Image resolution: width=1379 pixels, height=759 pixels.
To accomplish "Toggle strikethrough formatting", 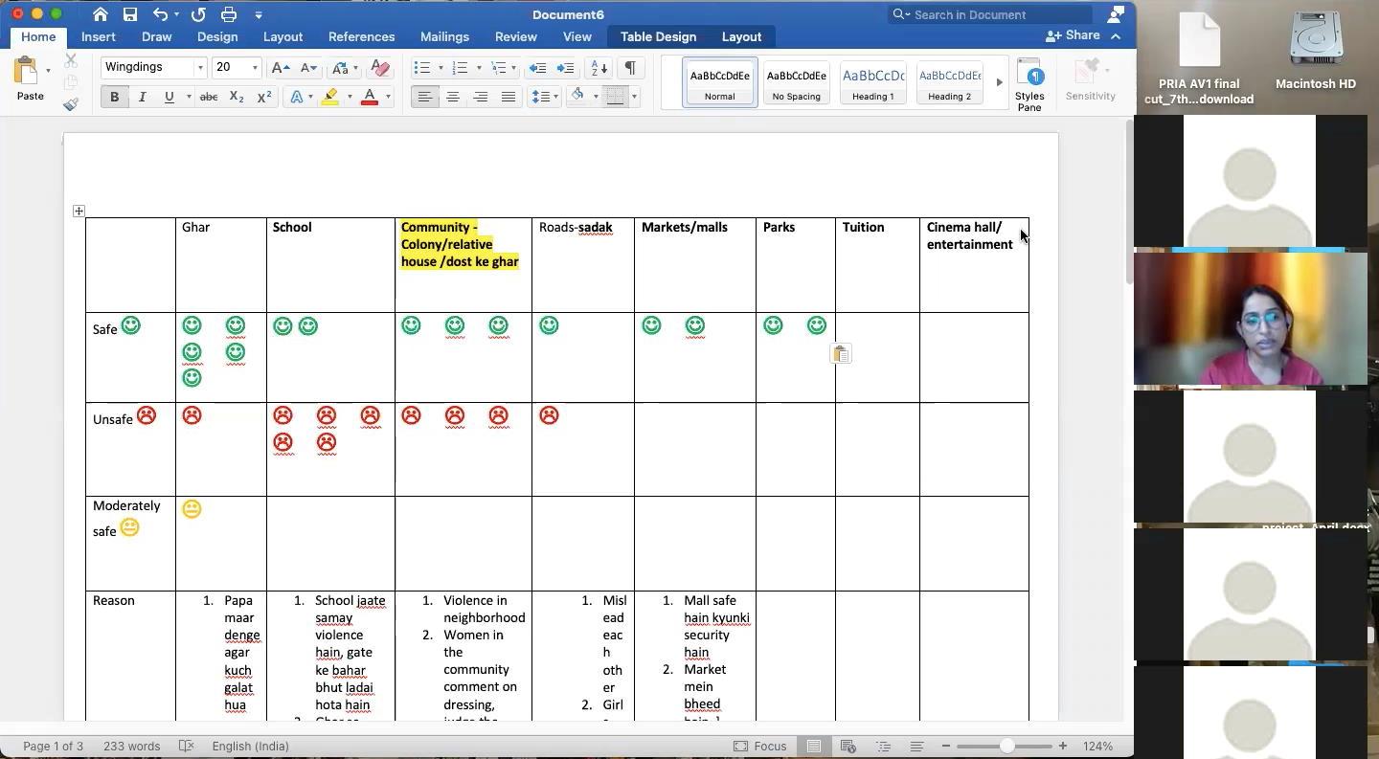I will pos(208,97).
